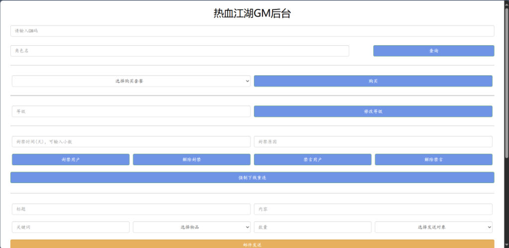Click the 禁言用户 button
Viewport: 509px width, 248px height.
coord(312,160)
